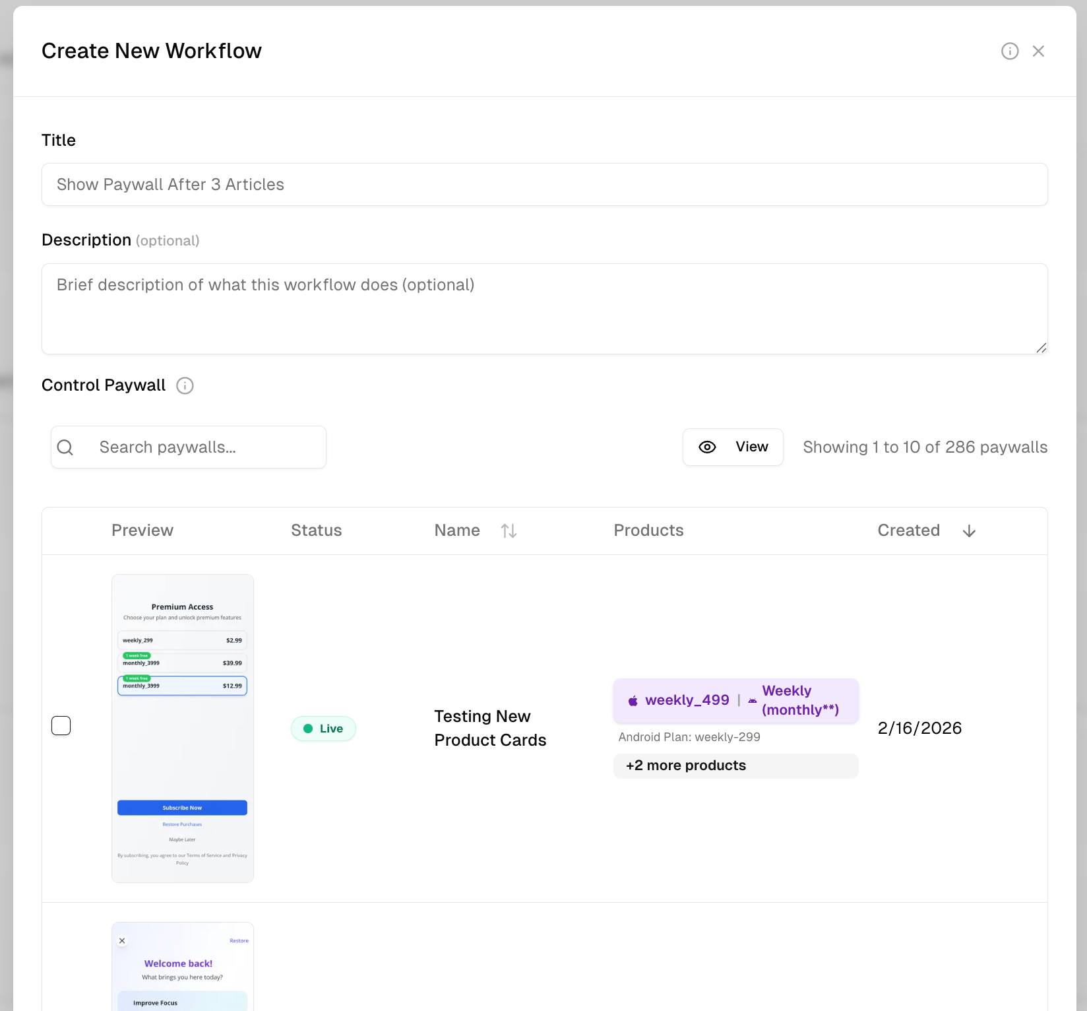The height and width of the screenshot is (1011, 1087).
Task: Click the Weekly (monthly**) product label
Action: point(800,701)
